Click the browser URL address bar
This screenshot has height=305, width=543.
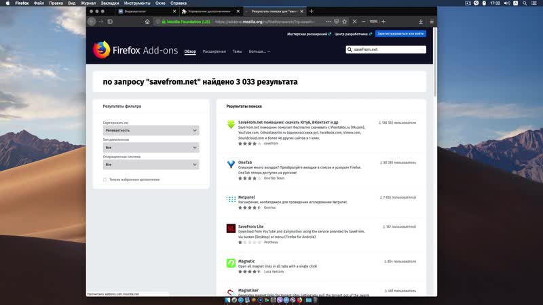point(264,22)
